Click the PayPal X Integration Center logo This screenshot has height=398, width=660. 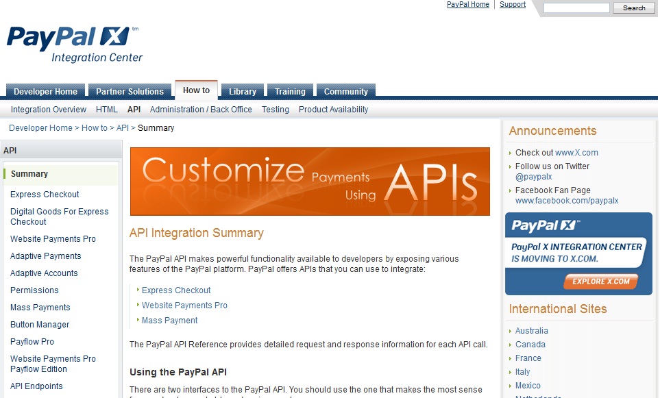[x=75, y=45]
